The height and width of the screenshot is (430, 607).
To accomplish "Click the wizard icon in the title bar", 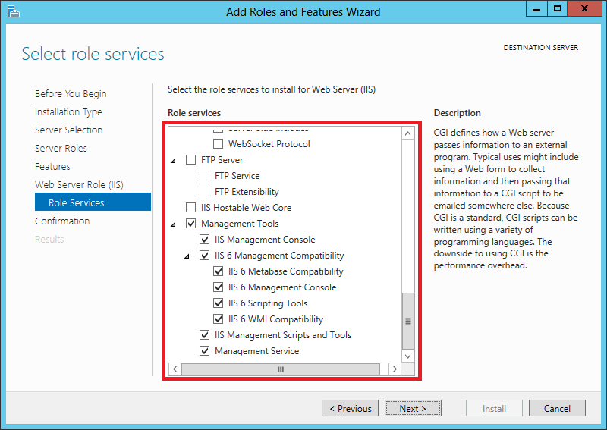I will coord(13,11).
